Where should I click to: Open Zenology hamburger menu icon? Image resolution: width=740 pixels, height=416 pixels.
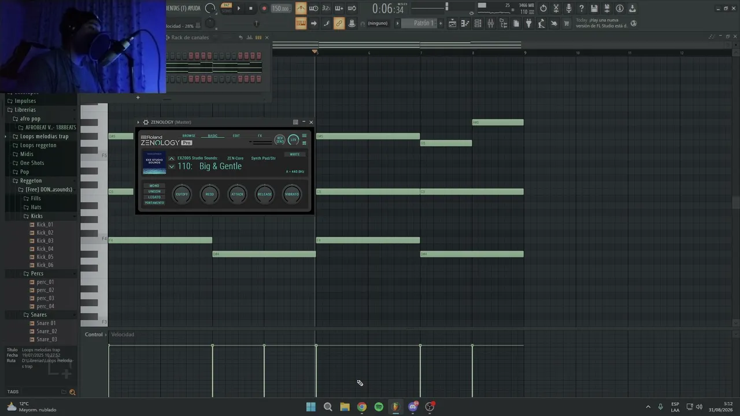pos(305,136)
